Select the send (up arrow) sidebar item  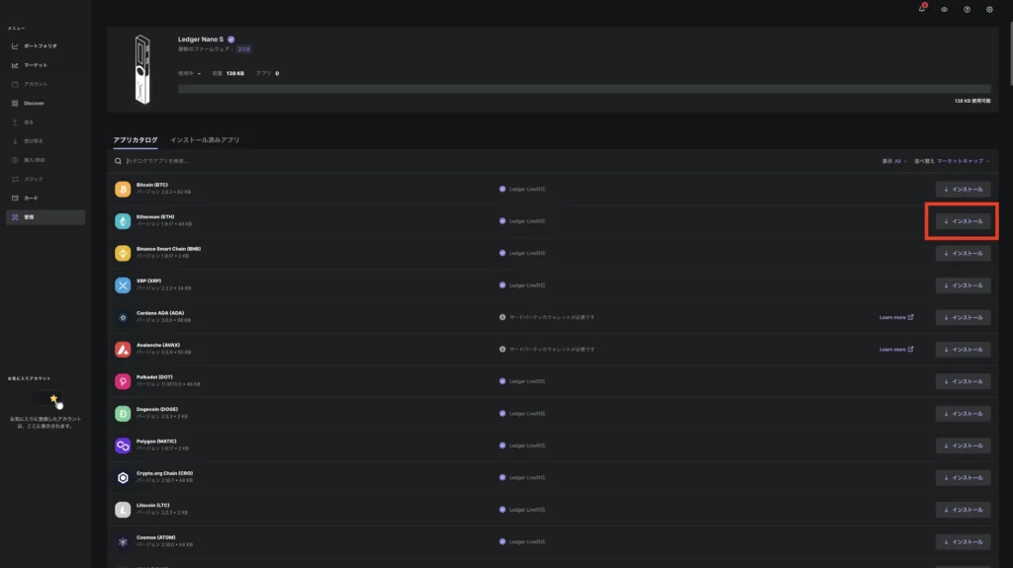coord(23,122)
